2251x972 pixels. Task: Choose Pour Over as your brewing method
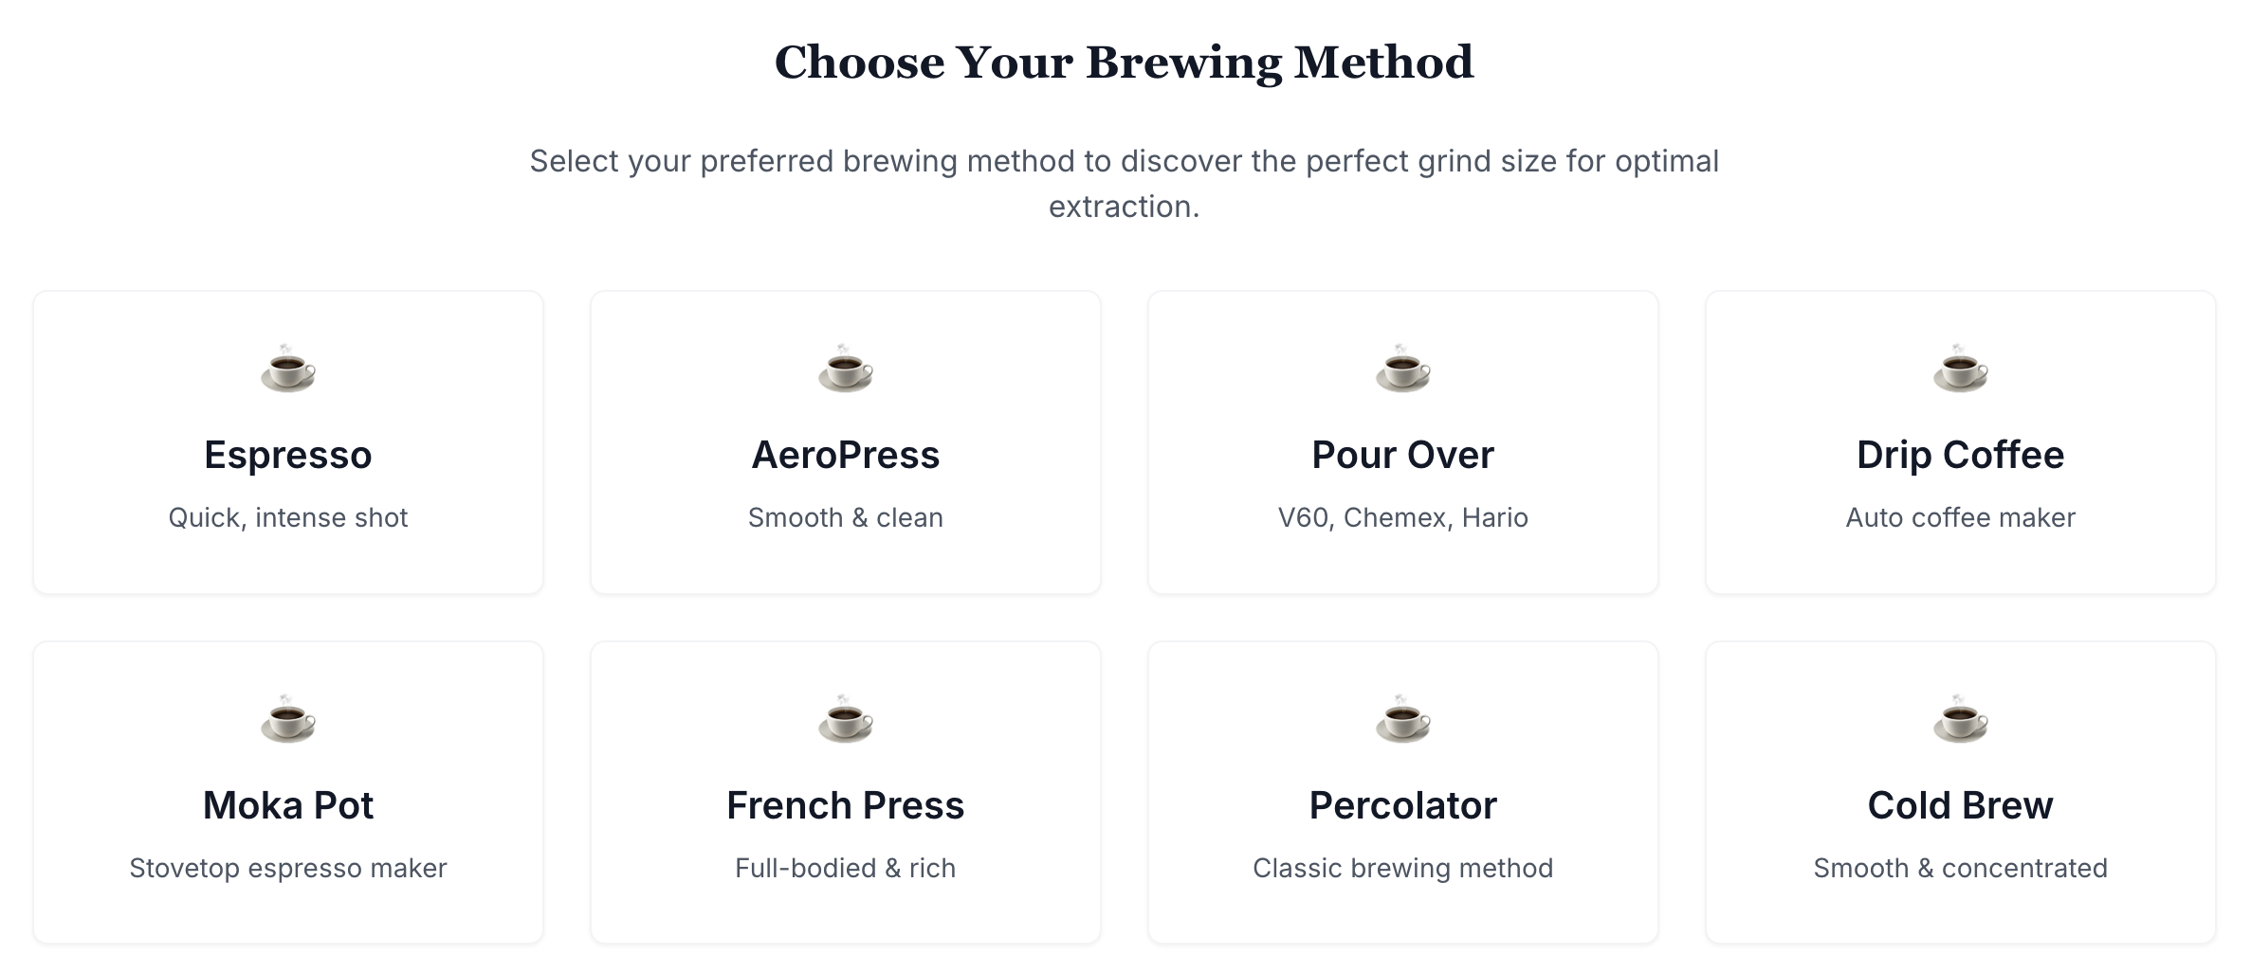[x=1402, y=442]
